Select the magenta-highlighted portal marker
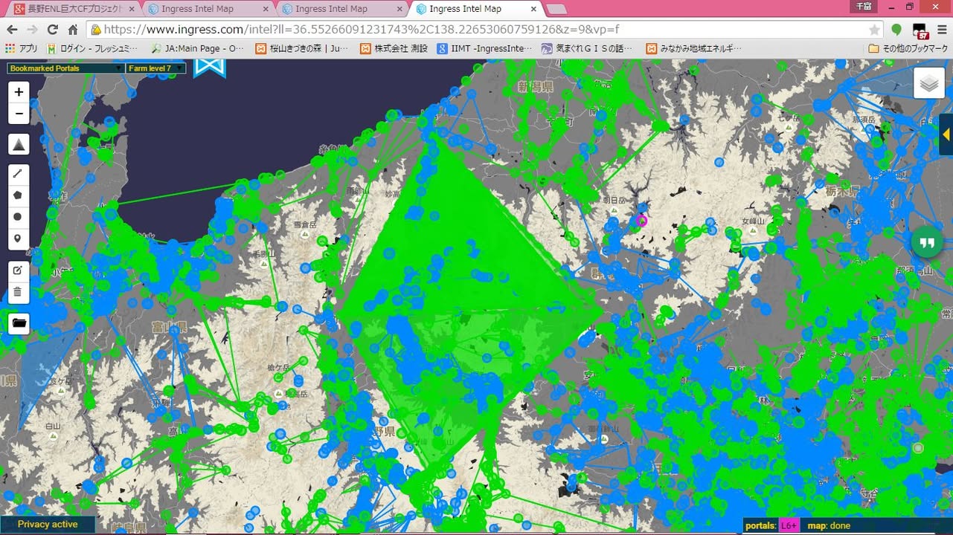 pos(642,221)
